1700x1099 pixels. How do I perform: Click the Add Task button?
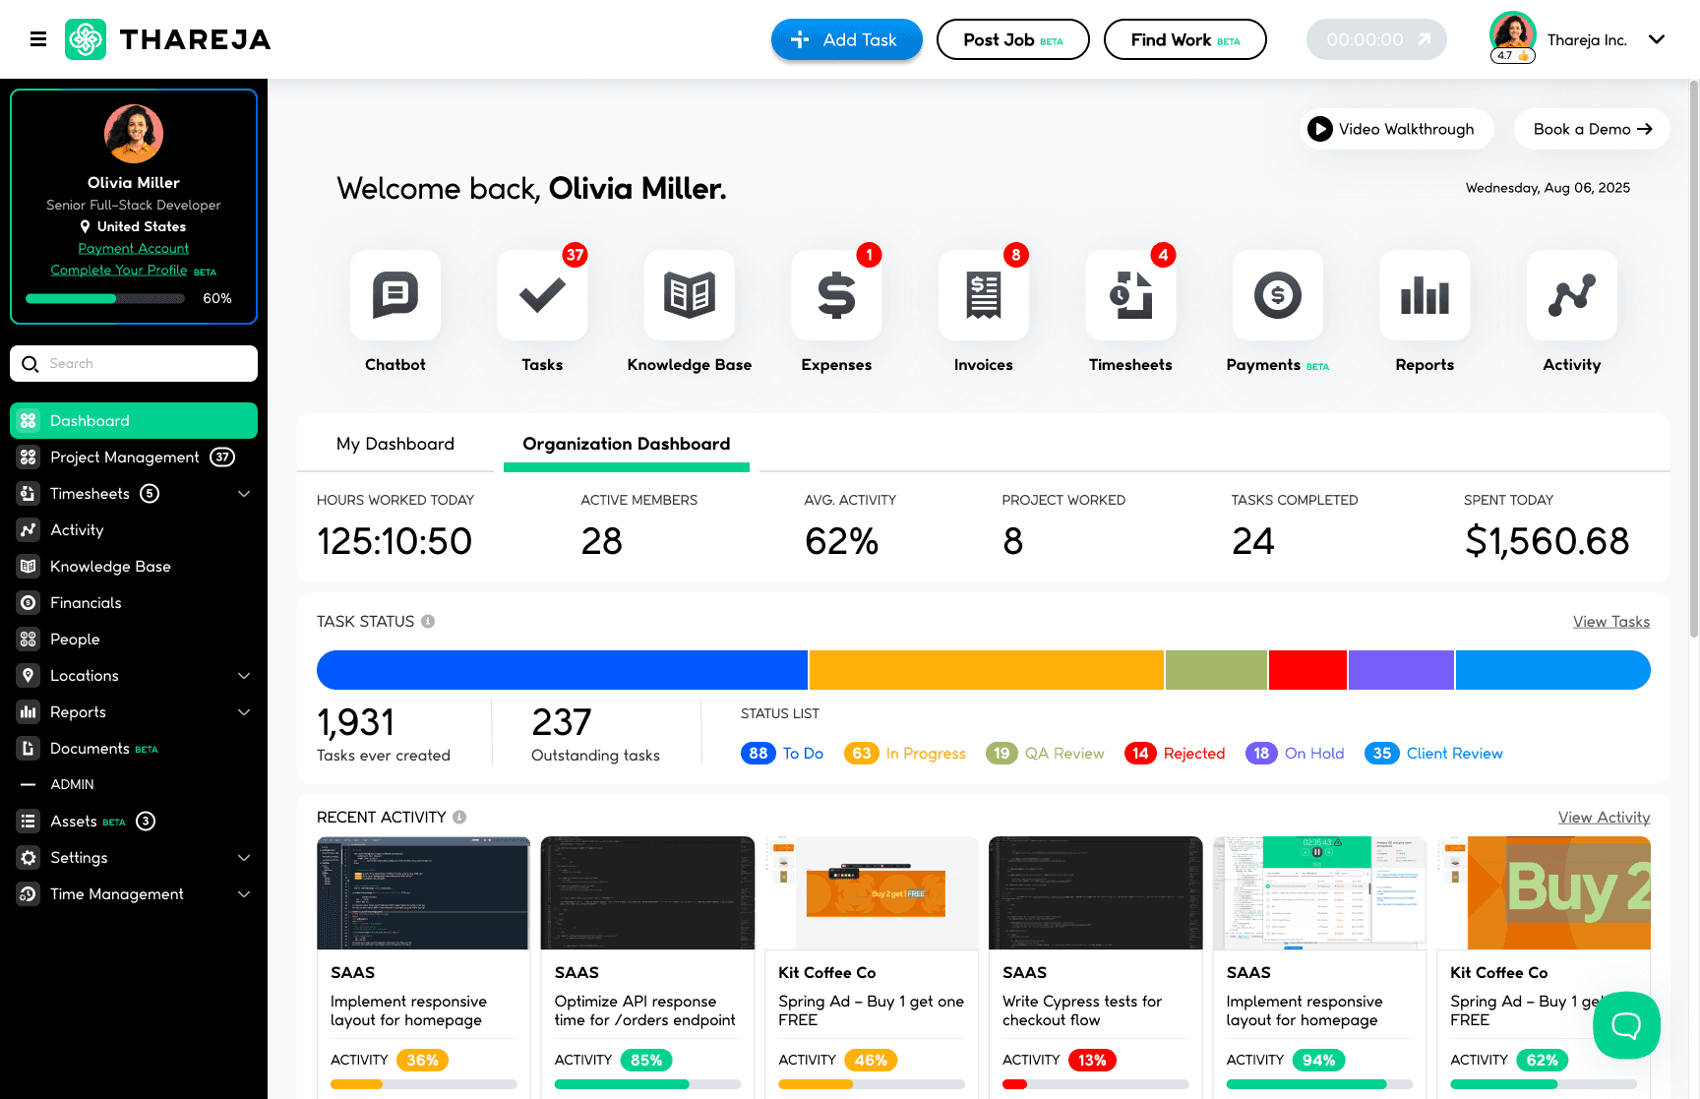[x=846, y=39]
